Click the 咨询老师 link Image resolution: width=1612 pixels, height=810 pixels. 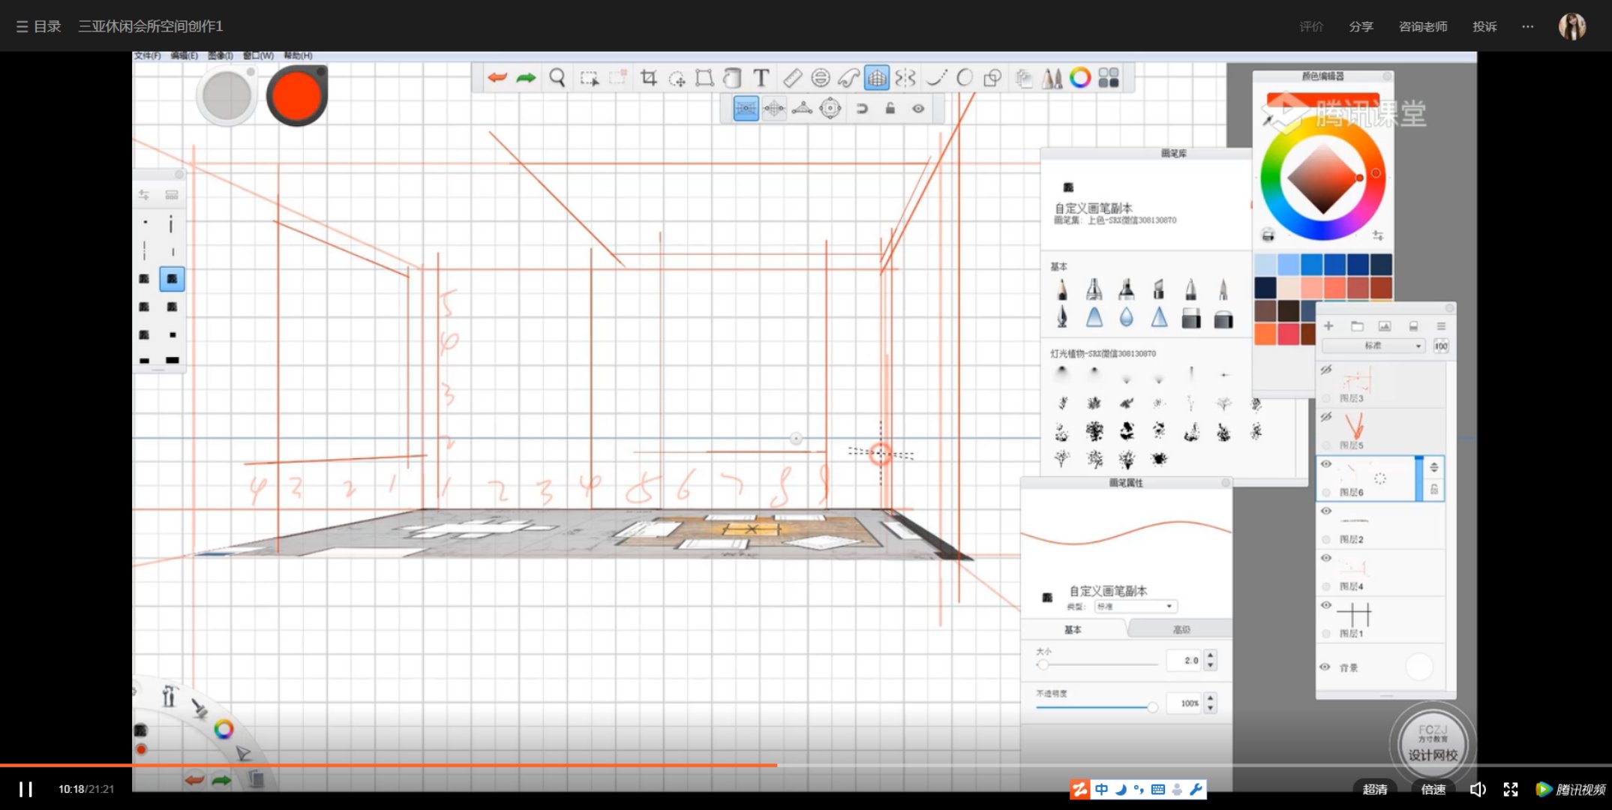click(x=1423, y=26)
